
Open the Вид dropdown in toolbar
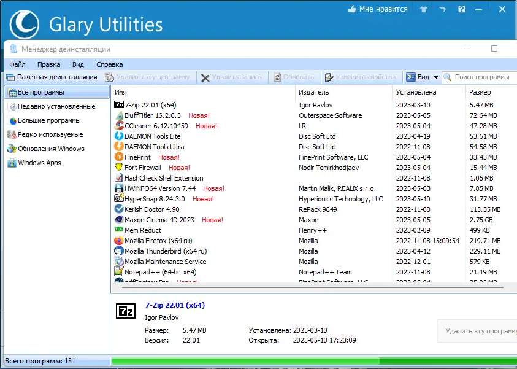click(x=423, y=77)
